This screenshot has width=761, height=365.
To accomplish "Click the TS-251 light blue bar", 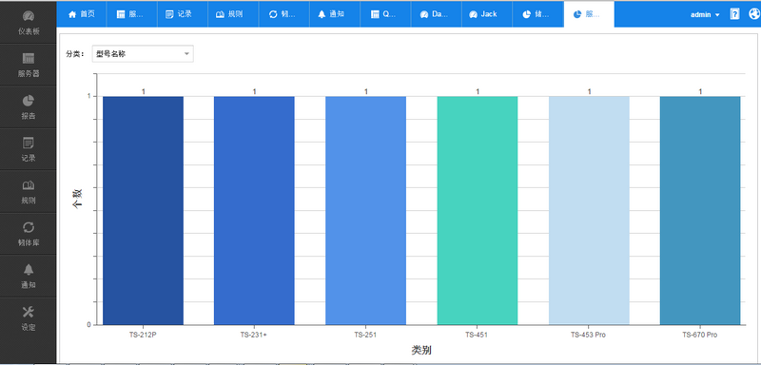I will [365, 210].
